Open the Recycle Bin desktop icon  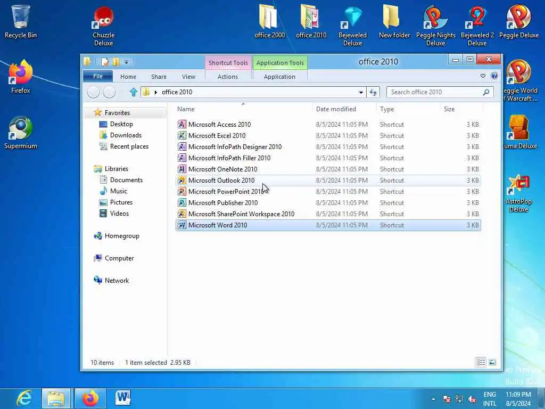coord(21,21)
